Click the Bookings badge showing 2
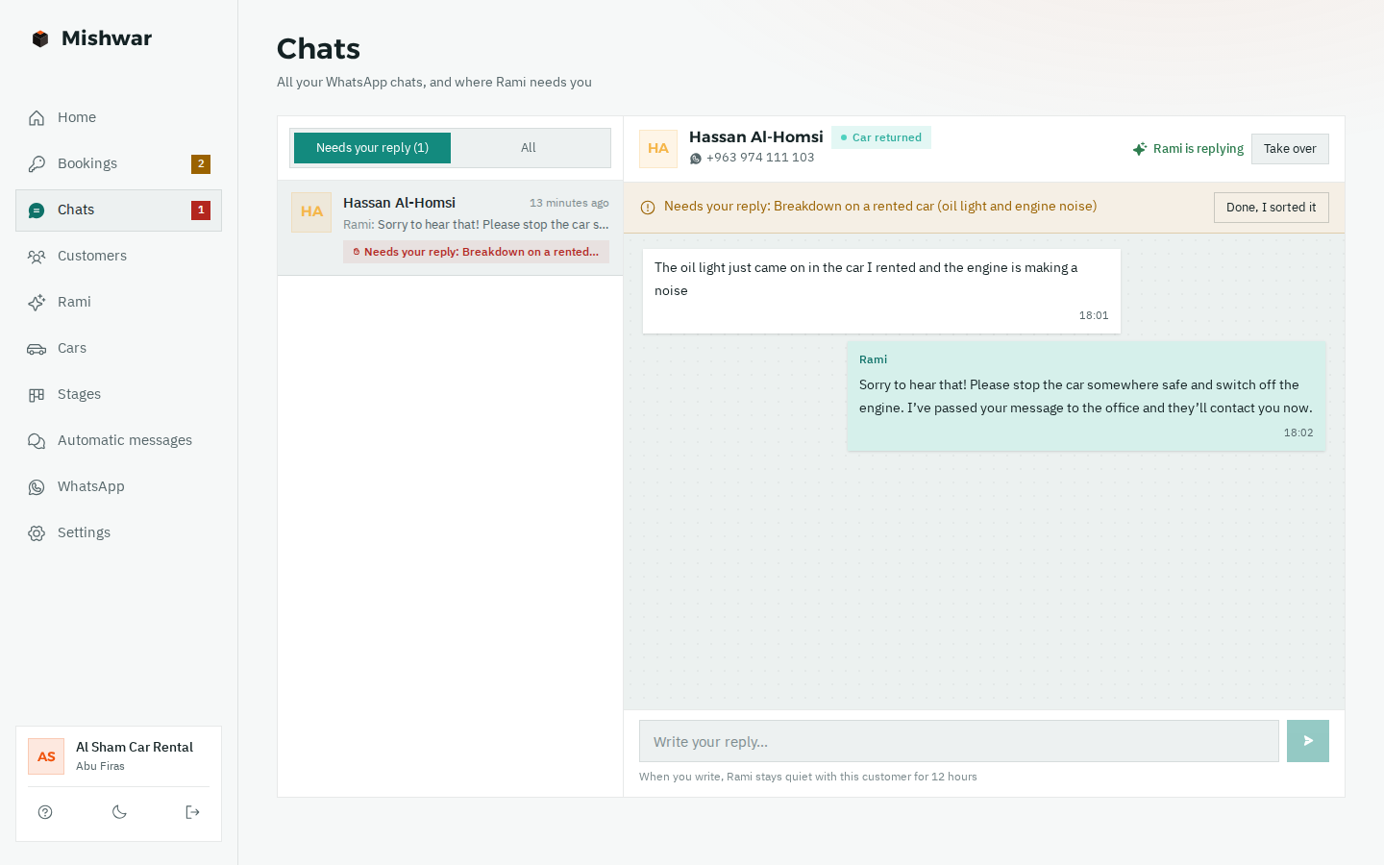The width and height of the screenshot is (1384, 865). (201, 163)
